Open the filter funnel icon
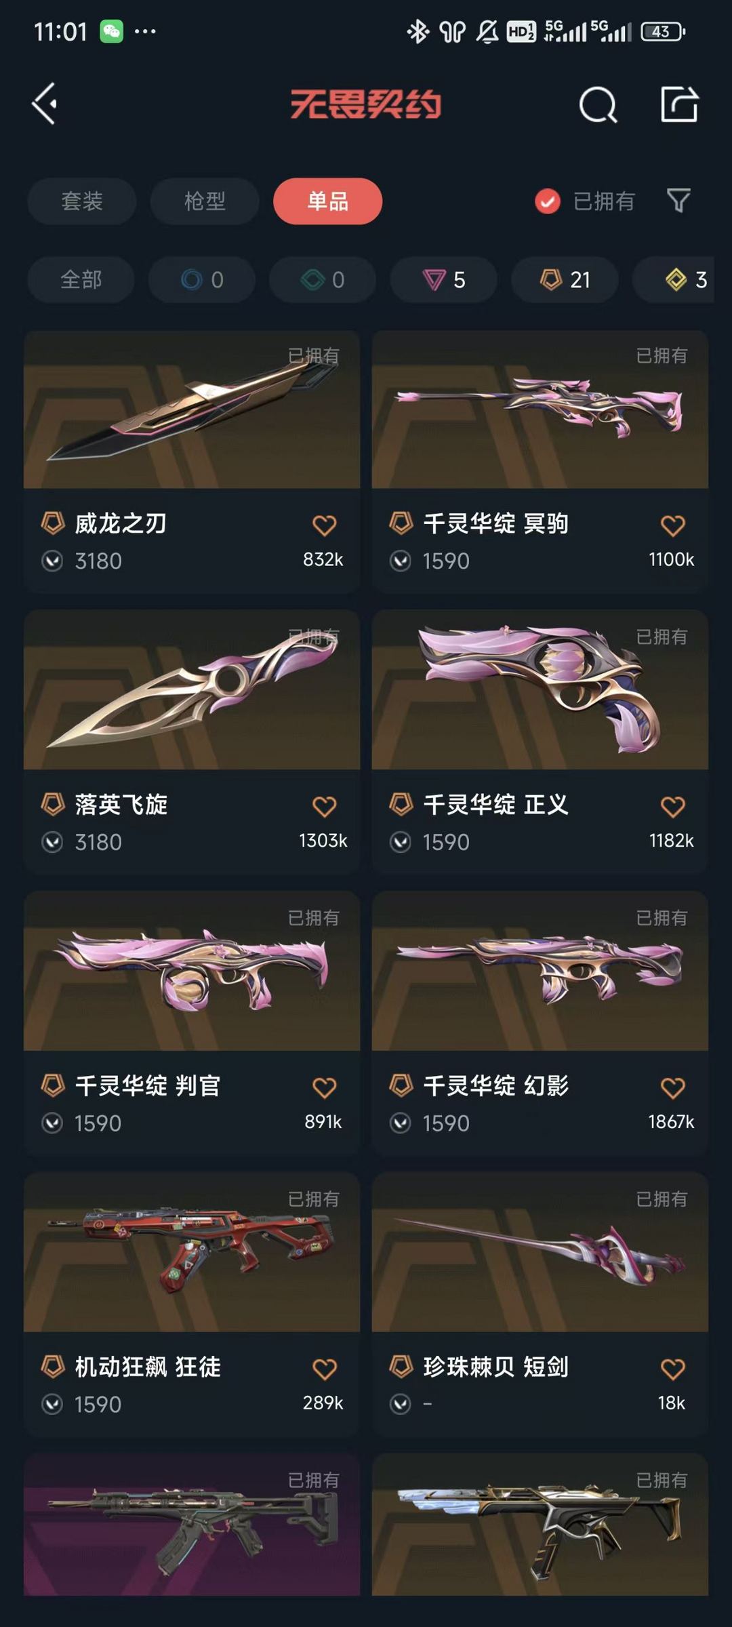Image resolution: width=732 pixels, height=1627 pixels. [x=678, y=201]
